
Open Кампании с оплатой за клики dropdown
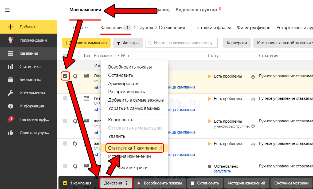pyautogui.click(x=283, y=43)
